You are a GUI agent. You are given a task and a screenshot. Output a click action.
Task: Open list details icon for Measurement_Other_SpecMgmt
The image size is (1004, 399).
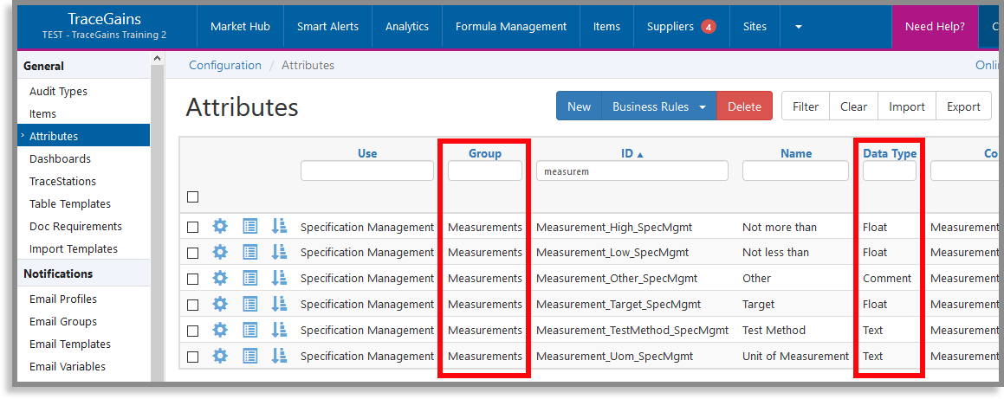pos(249,278)
